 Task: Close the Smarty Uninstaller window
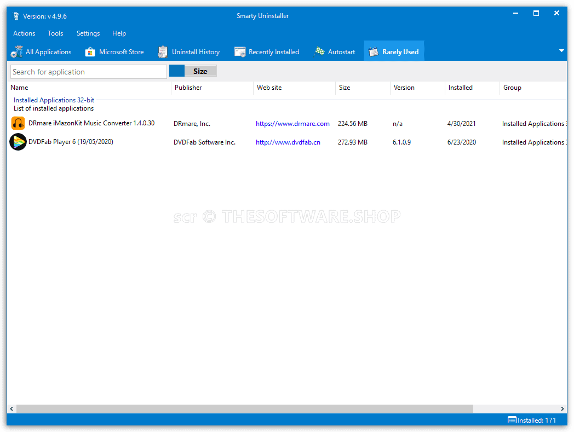[x=556, y=14]
